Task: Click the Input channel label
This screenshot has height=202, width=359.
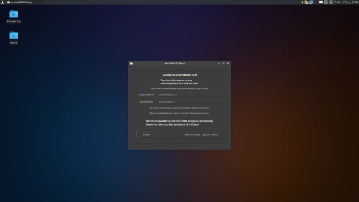Action: pyautogui.click(x=146, y=102)
